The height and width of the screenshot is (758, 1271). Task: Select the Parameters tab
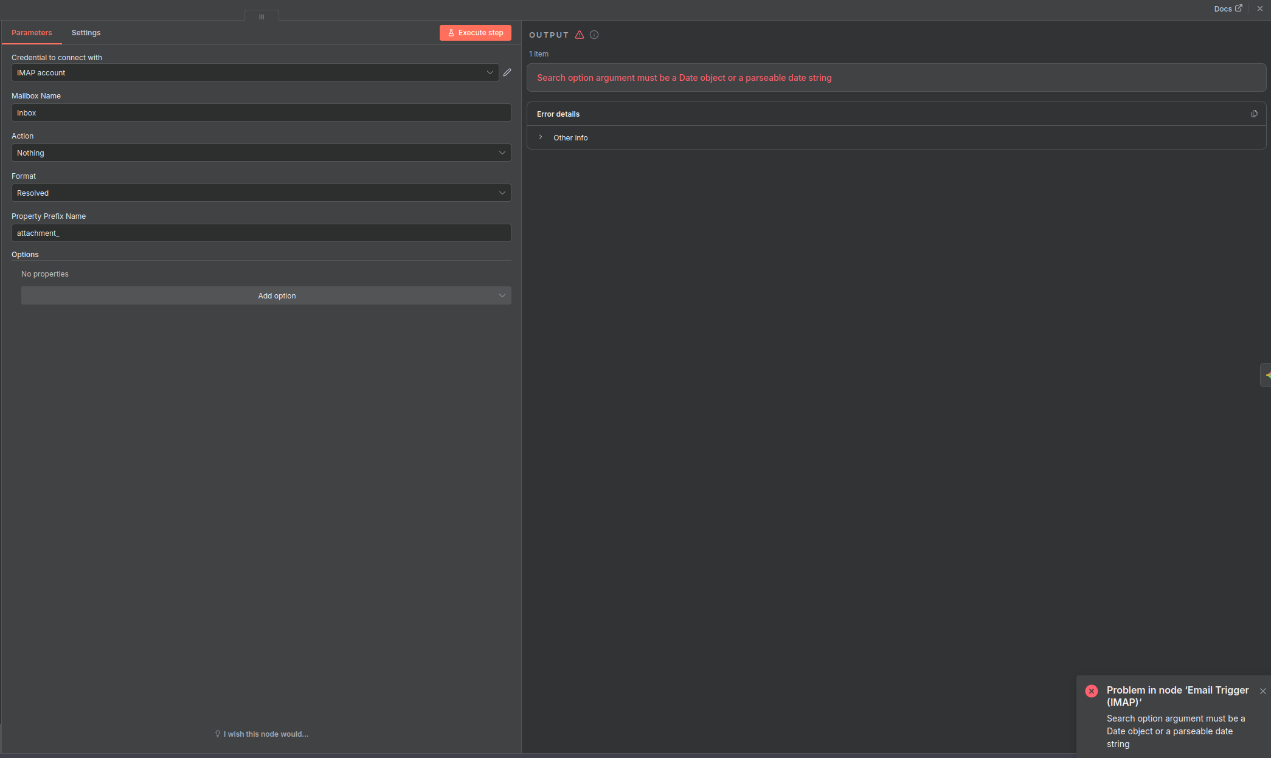coord(32,33)
